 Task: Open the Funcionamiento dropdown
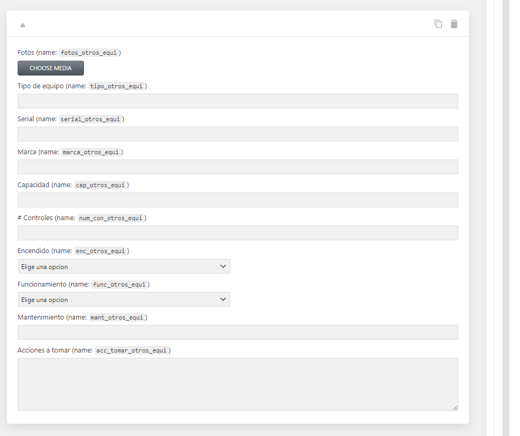point(124,299)
